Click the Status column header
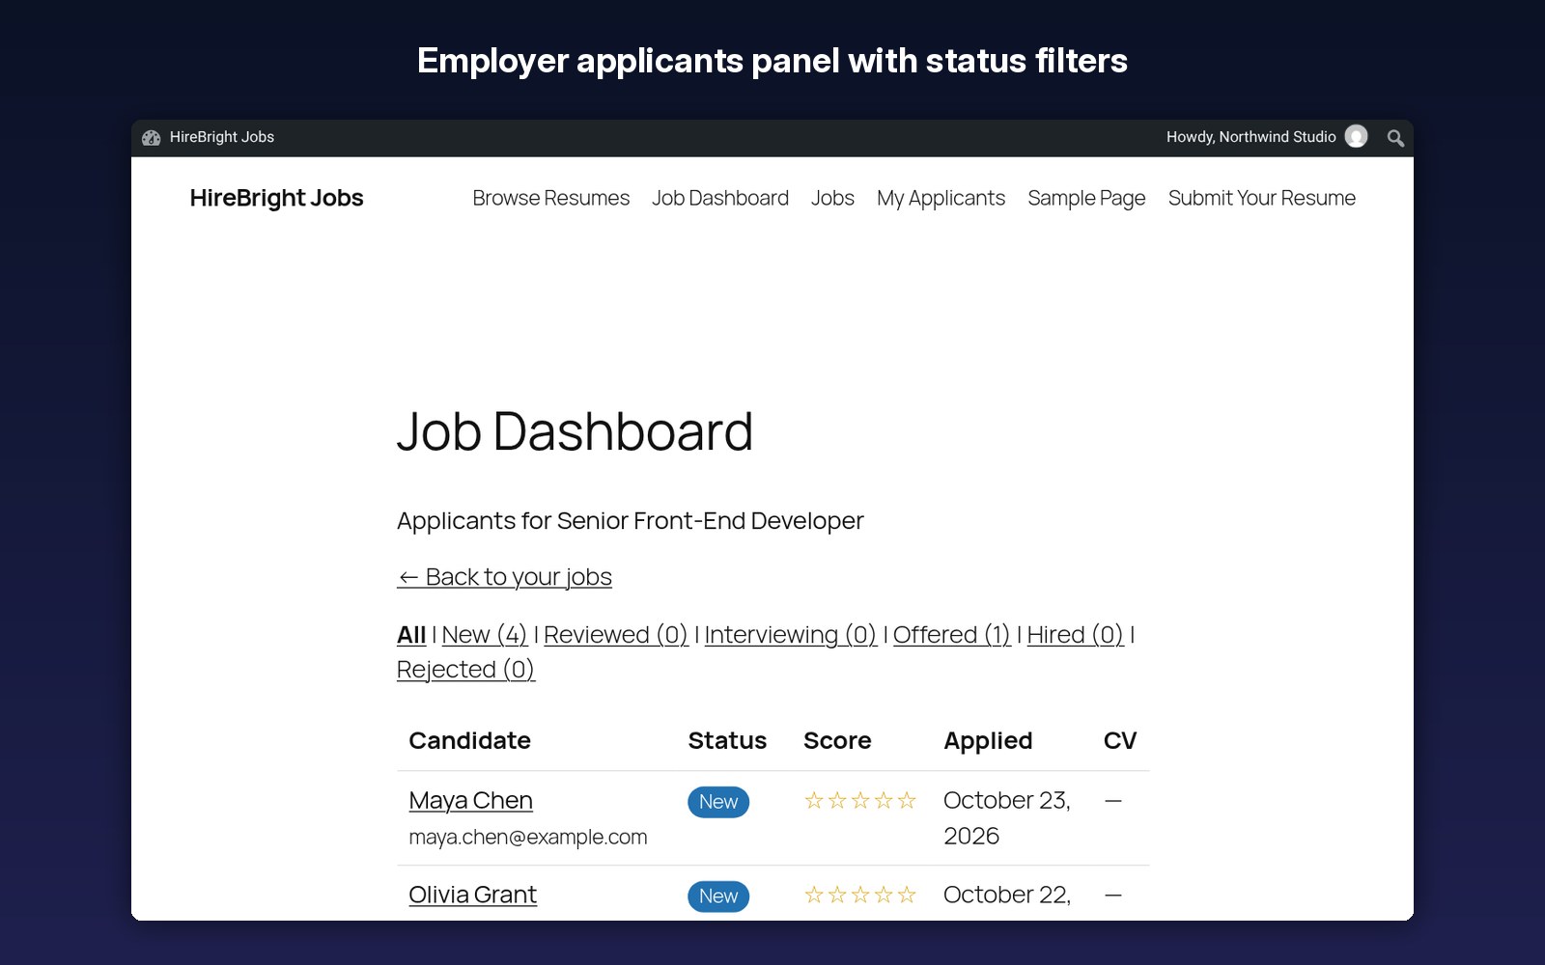Screen dimensions: 1545x965 (x=727, y=741)
